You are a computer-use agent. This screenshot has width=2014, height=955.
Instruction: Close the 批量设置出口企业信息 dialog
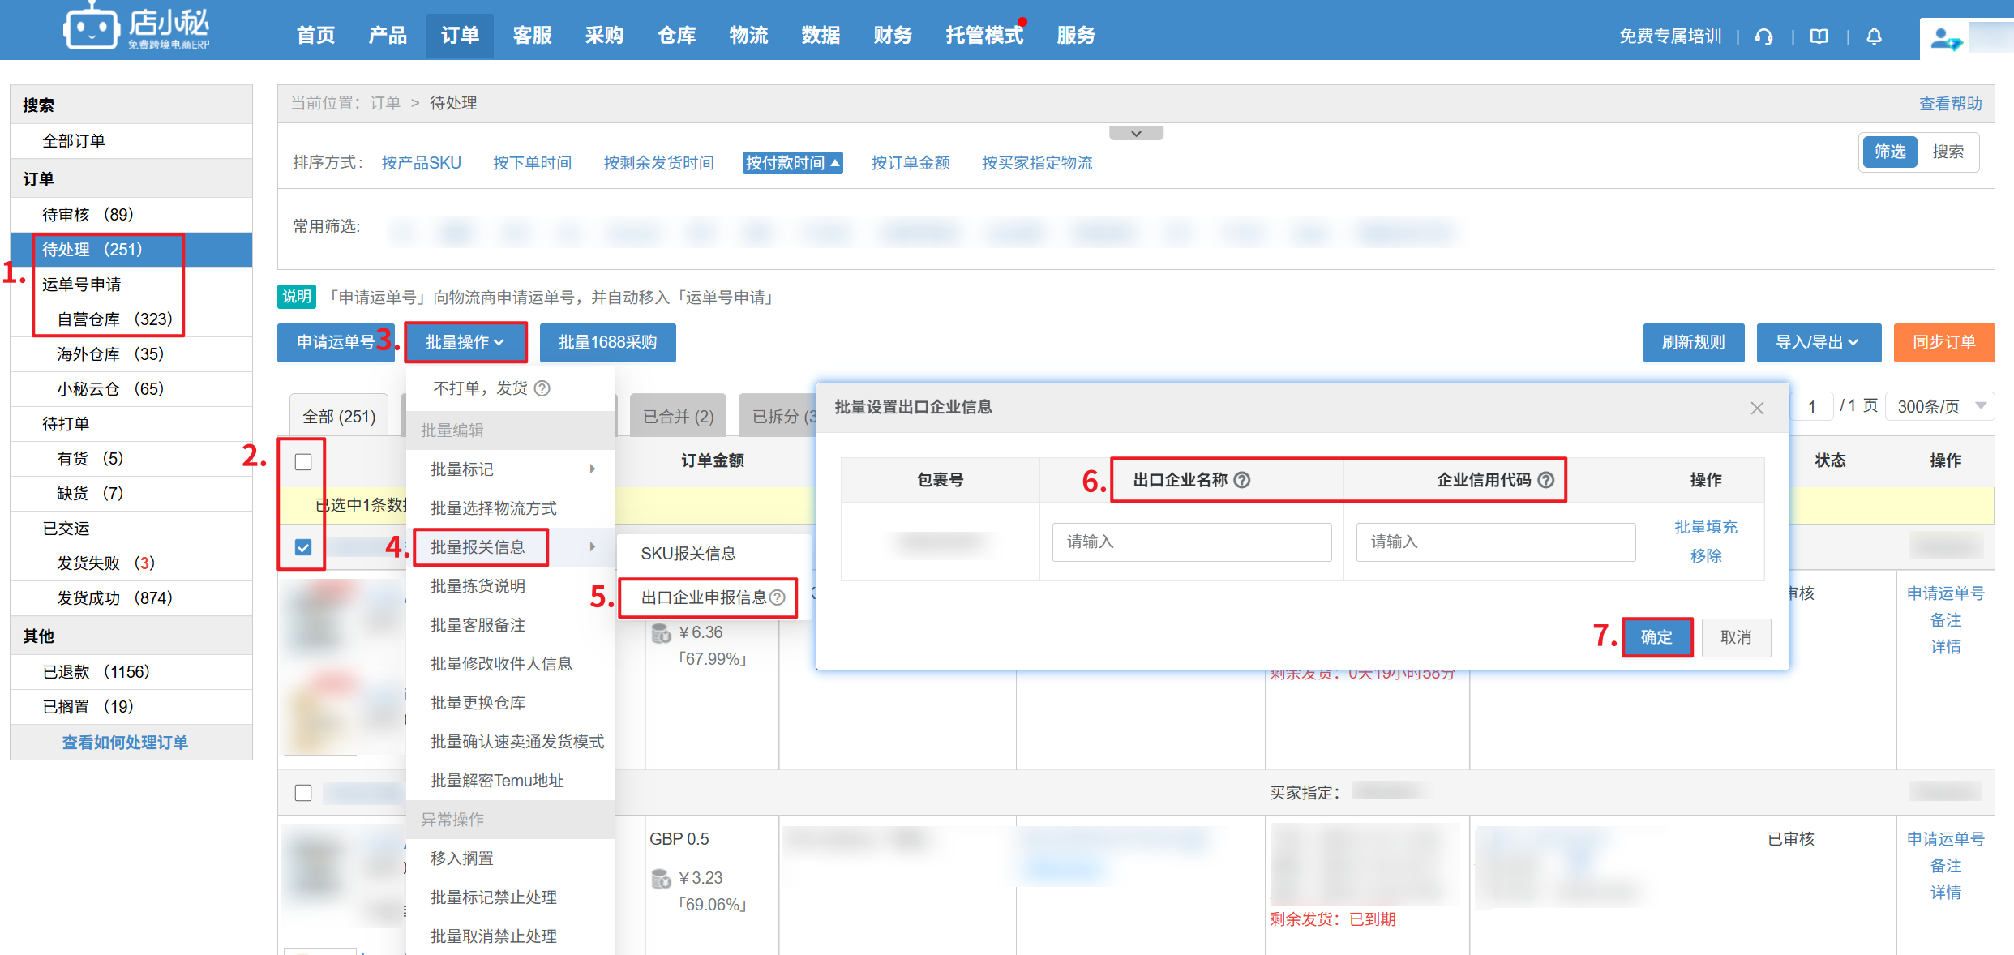click(x=1757, y=408)
